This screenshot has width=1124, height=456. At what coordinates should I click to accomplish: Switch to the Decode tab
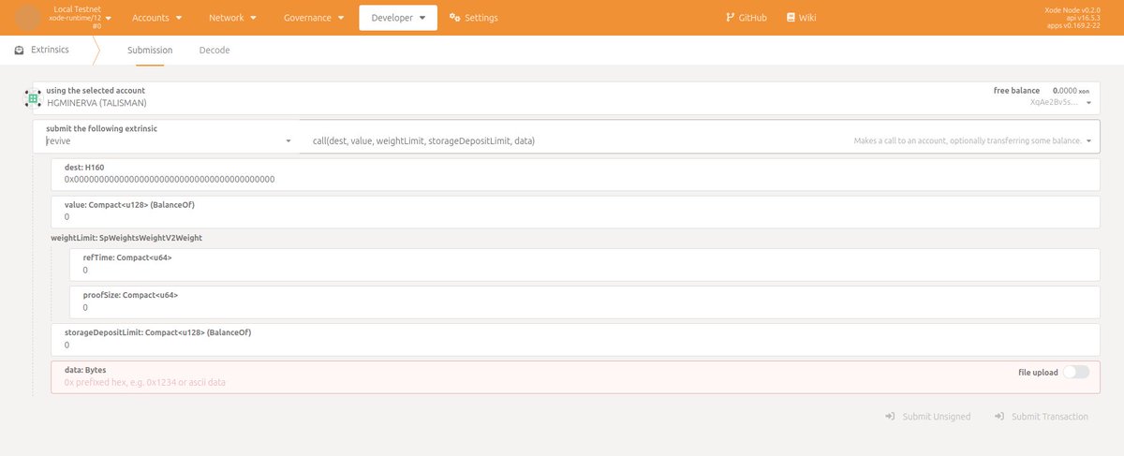(x=214, y=51)
